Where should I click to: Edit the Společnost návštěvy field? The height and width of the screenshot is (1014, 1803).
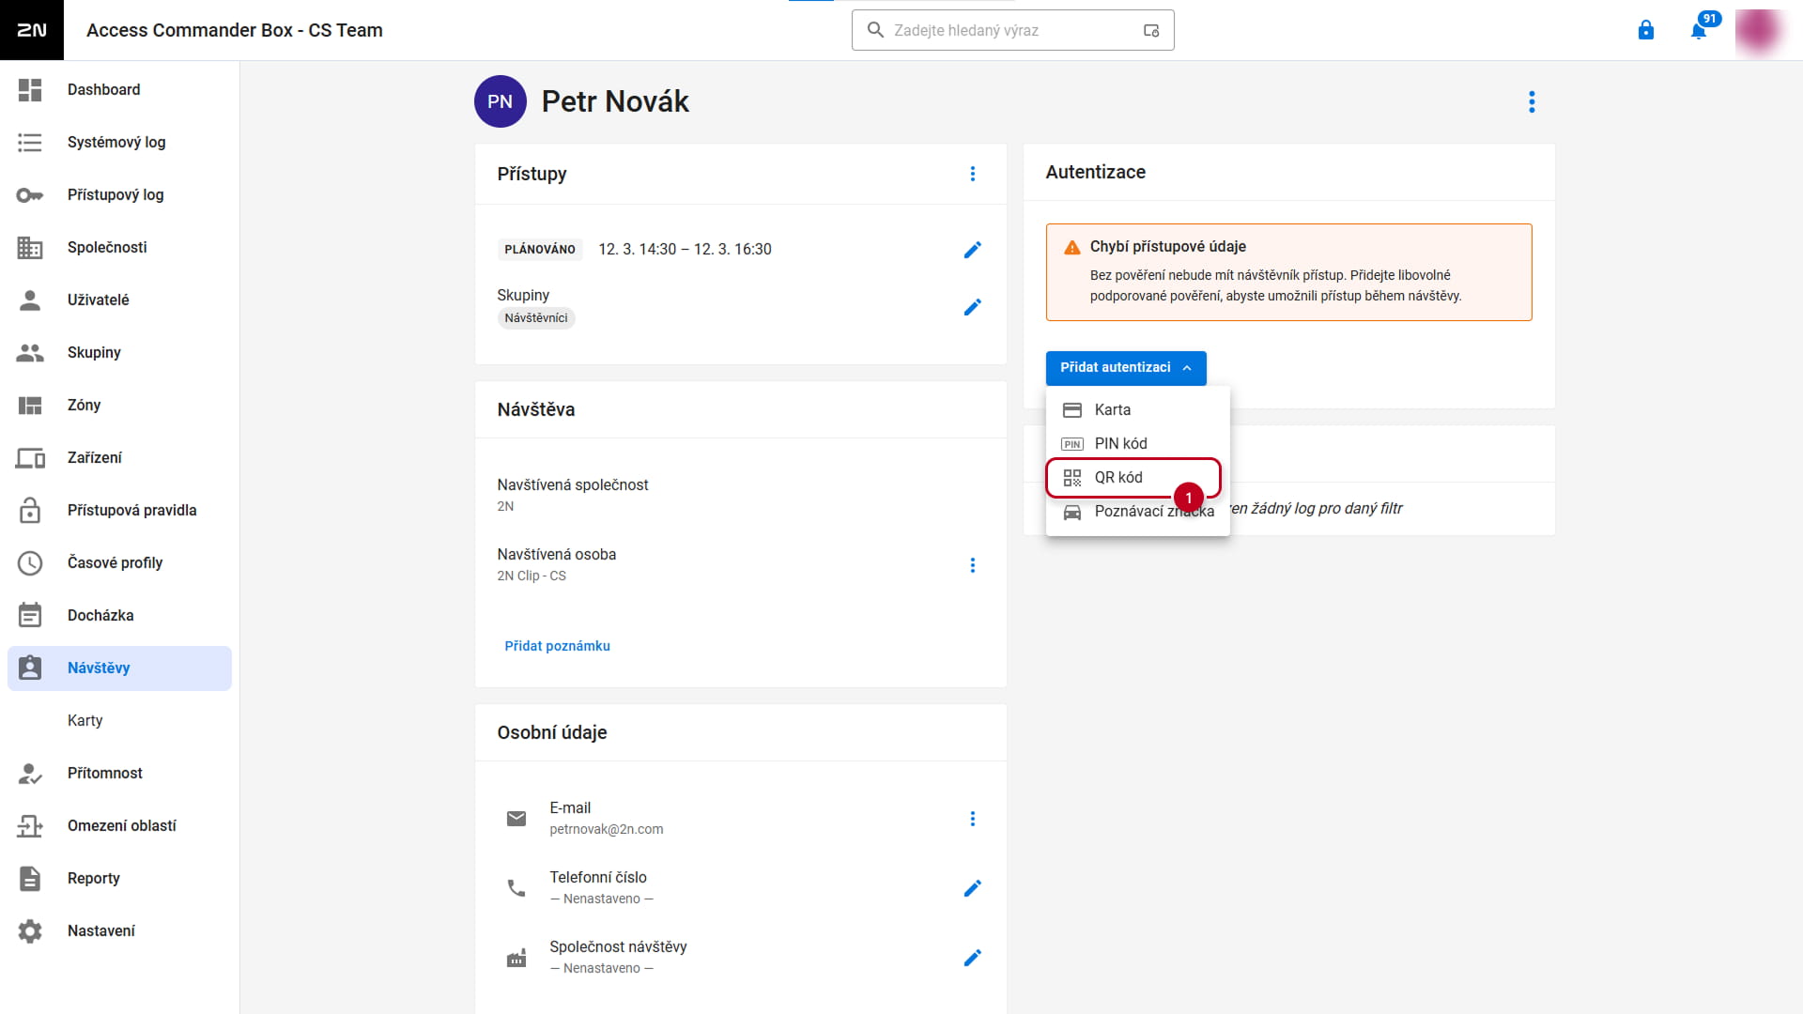tap(973, 958)
